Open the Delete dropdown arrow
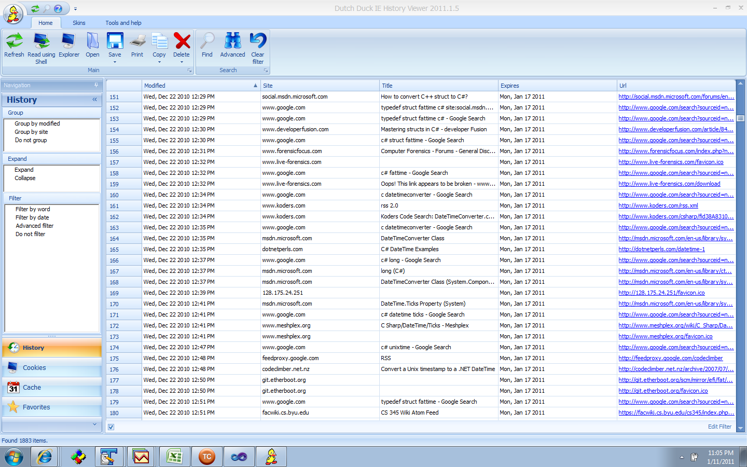 182,62
